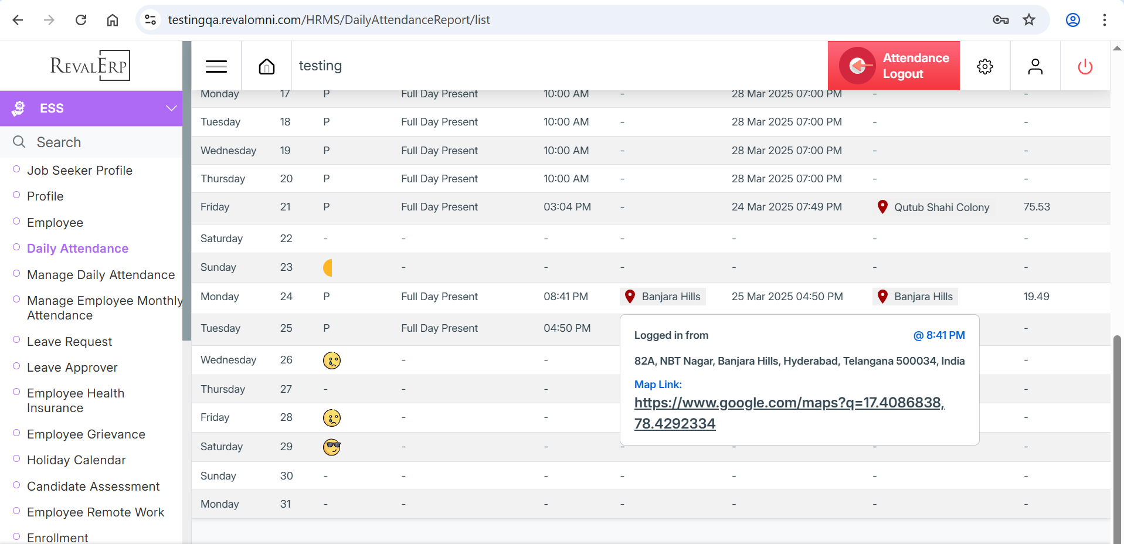Viewport: 1124px width, 544px height.
Task: Click the half-day icon on Sunday 23
Action: (x=328, y=267)
